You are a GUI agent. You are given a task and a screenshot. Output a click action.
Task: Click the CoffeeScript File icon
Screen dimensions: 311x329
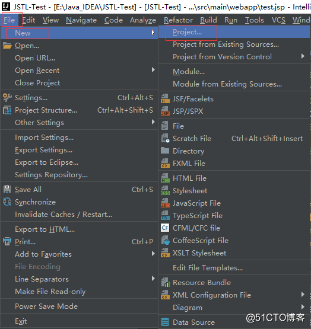(165, 241)
